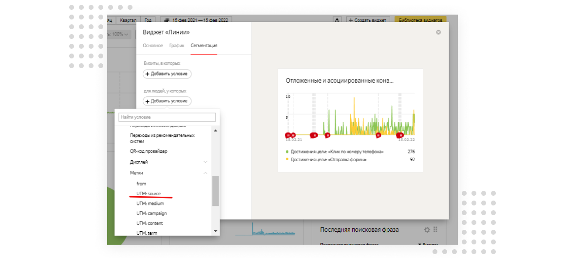Switch to the График tab
Screen dimensions: 565x259
176,46
